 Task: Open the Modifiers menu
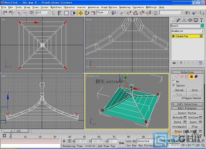tap(56, 7)
